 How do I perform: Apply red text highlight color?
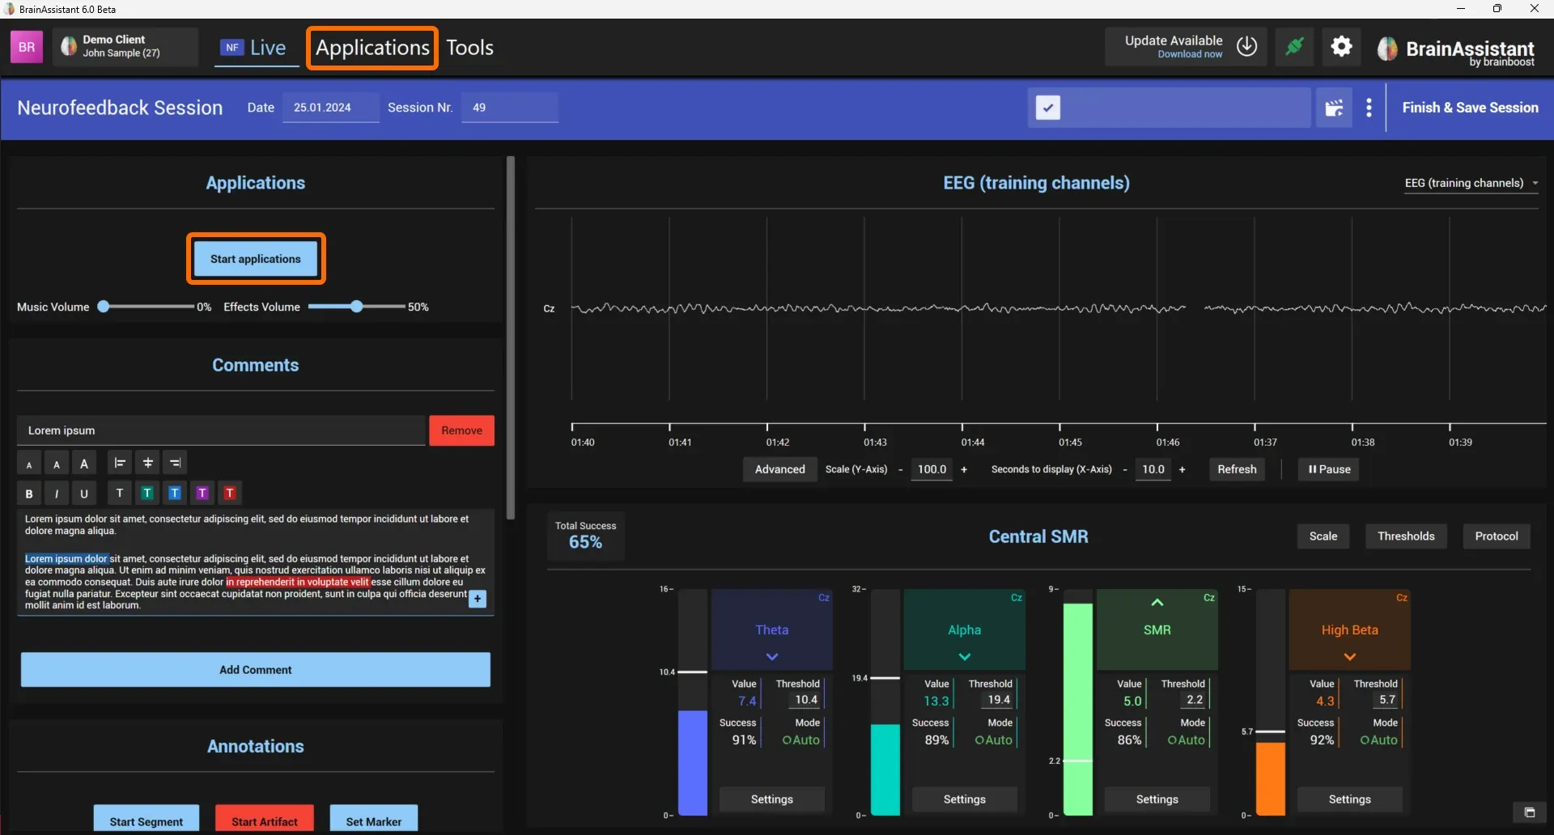point(230,493)
